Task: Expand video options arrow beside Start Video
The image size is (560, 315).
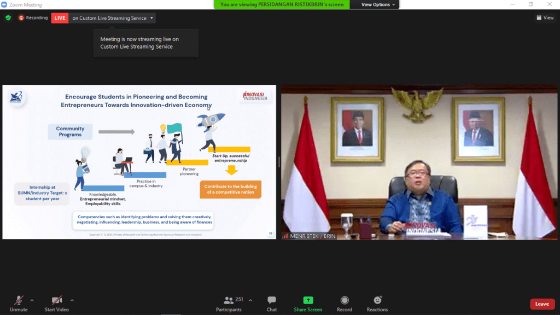Action: click(72, 300)
